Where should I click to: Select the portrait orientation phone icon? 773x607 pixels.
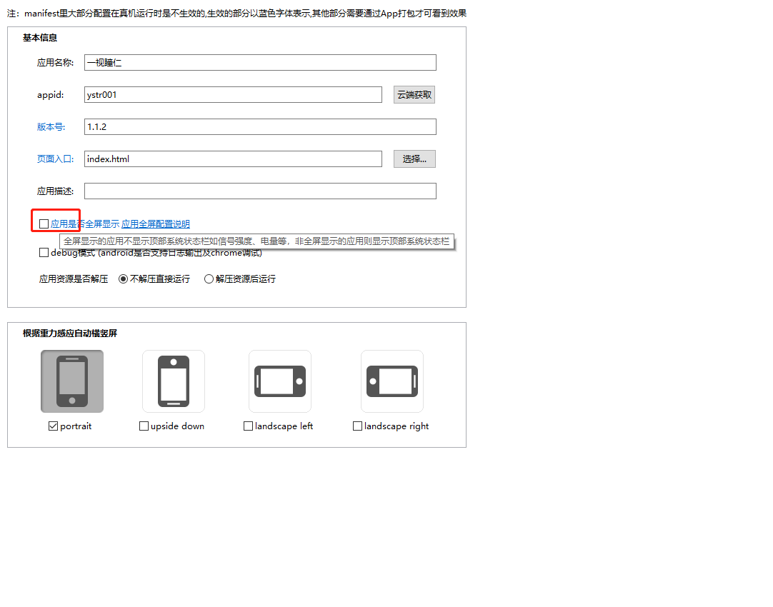[72, 381]
